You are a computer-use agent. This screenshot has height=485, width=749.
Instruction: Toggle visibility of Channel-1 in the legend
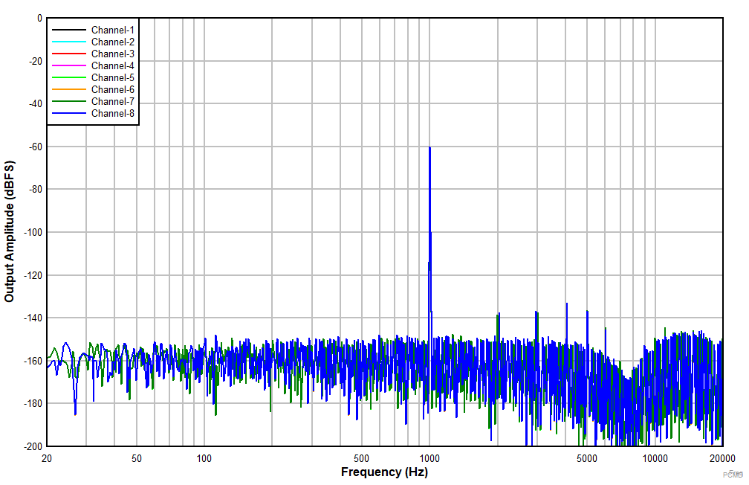(x=111, y=30)
